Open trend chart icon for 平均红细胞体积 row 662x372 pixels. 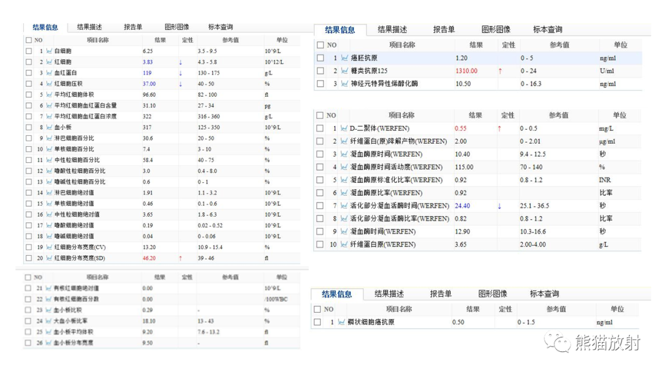point(49,95)
